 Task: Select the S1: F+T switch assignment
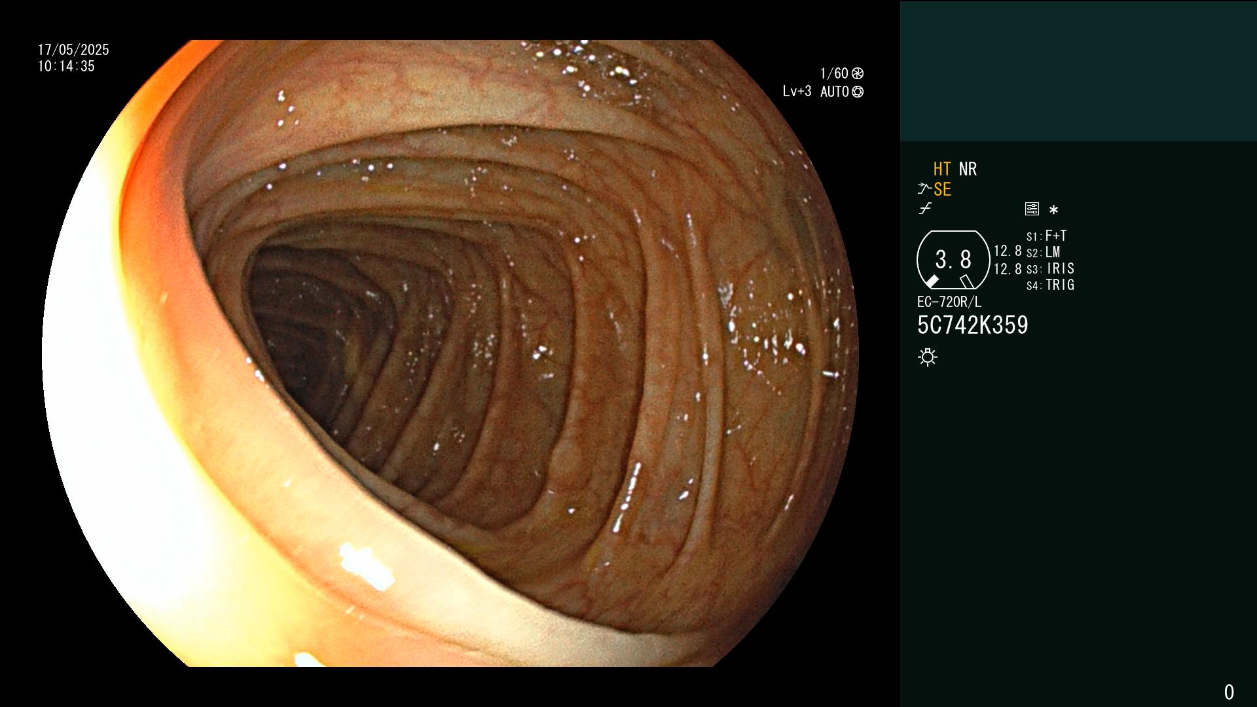pyautogui.click(x=1046, y=236)
